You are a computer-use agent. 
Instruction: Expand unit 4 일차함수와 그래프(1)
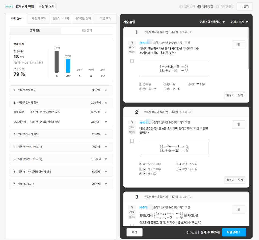click(x=61, y=147)
